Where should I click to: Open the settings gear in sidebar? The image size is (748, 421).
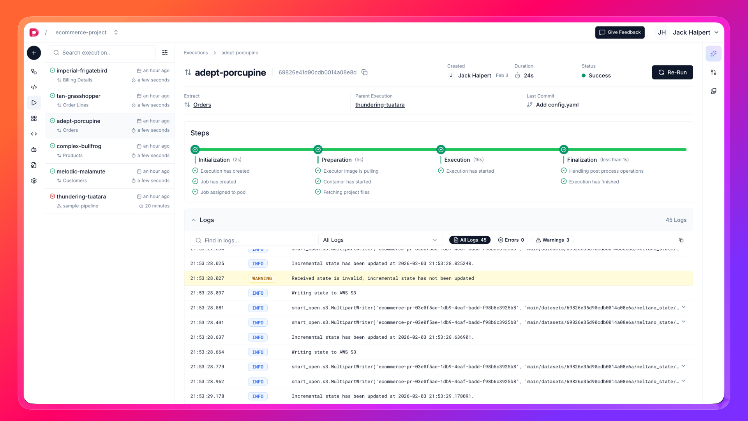[x=34, y=181]
